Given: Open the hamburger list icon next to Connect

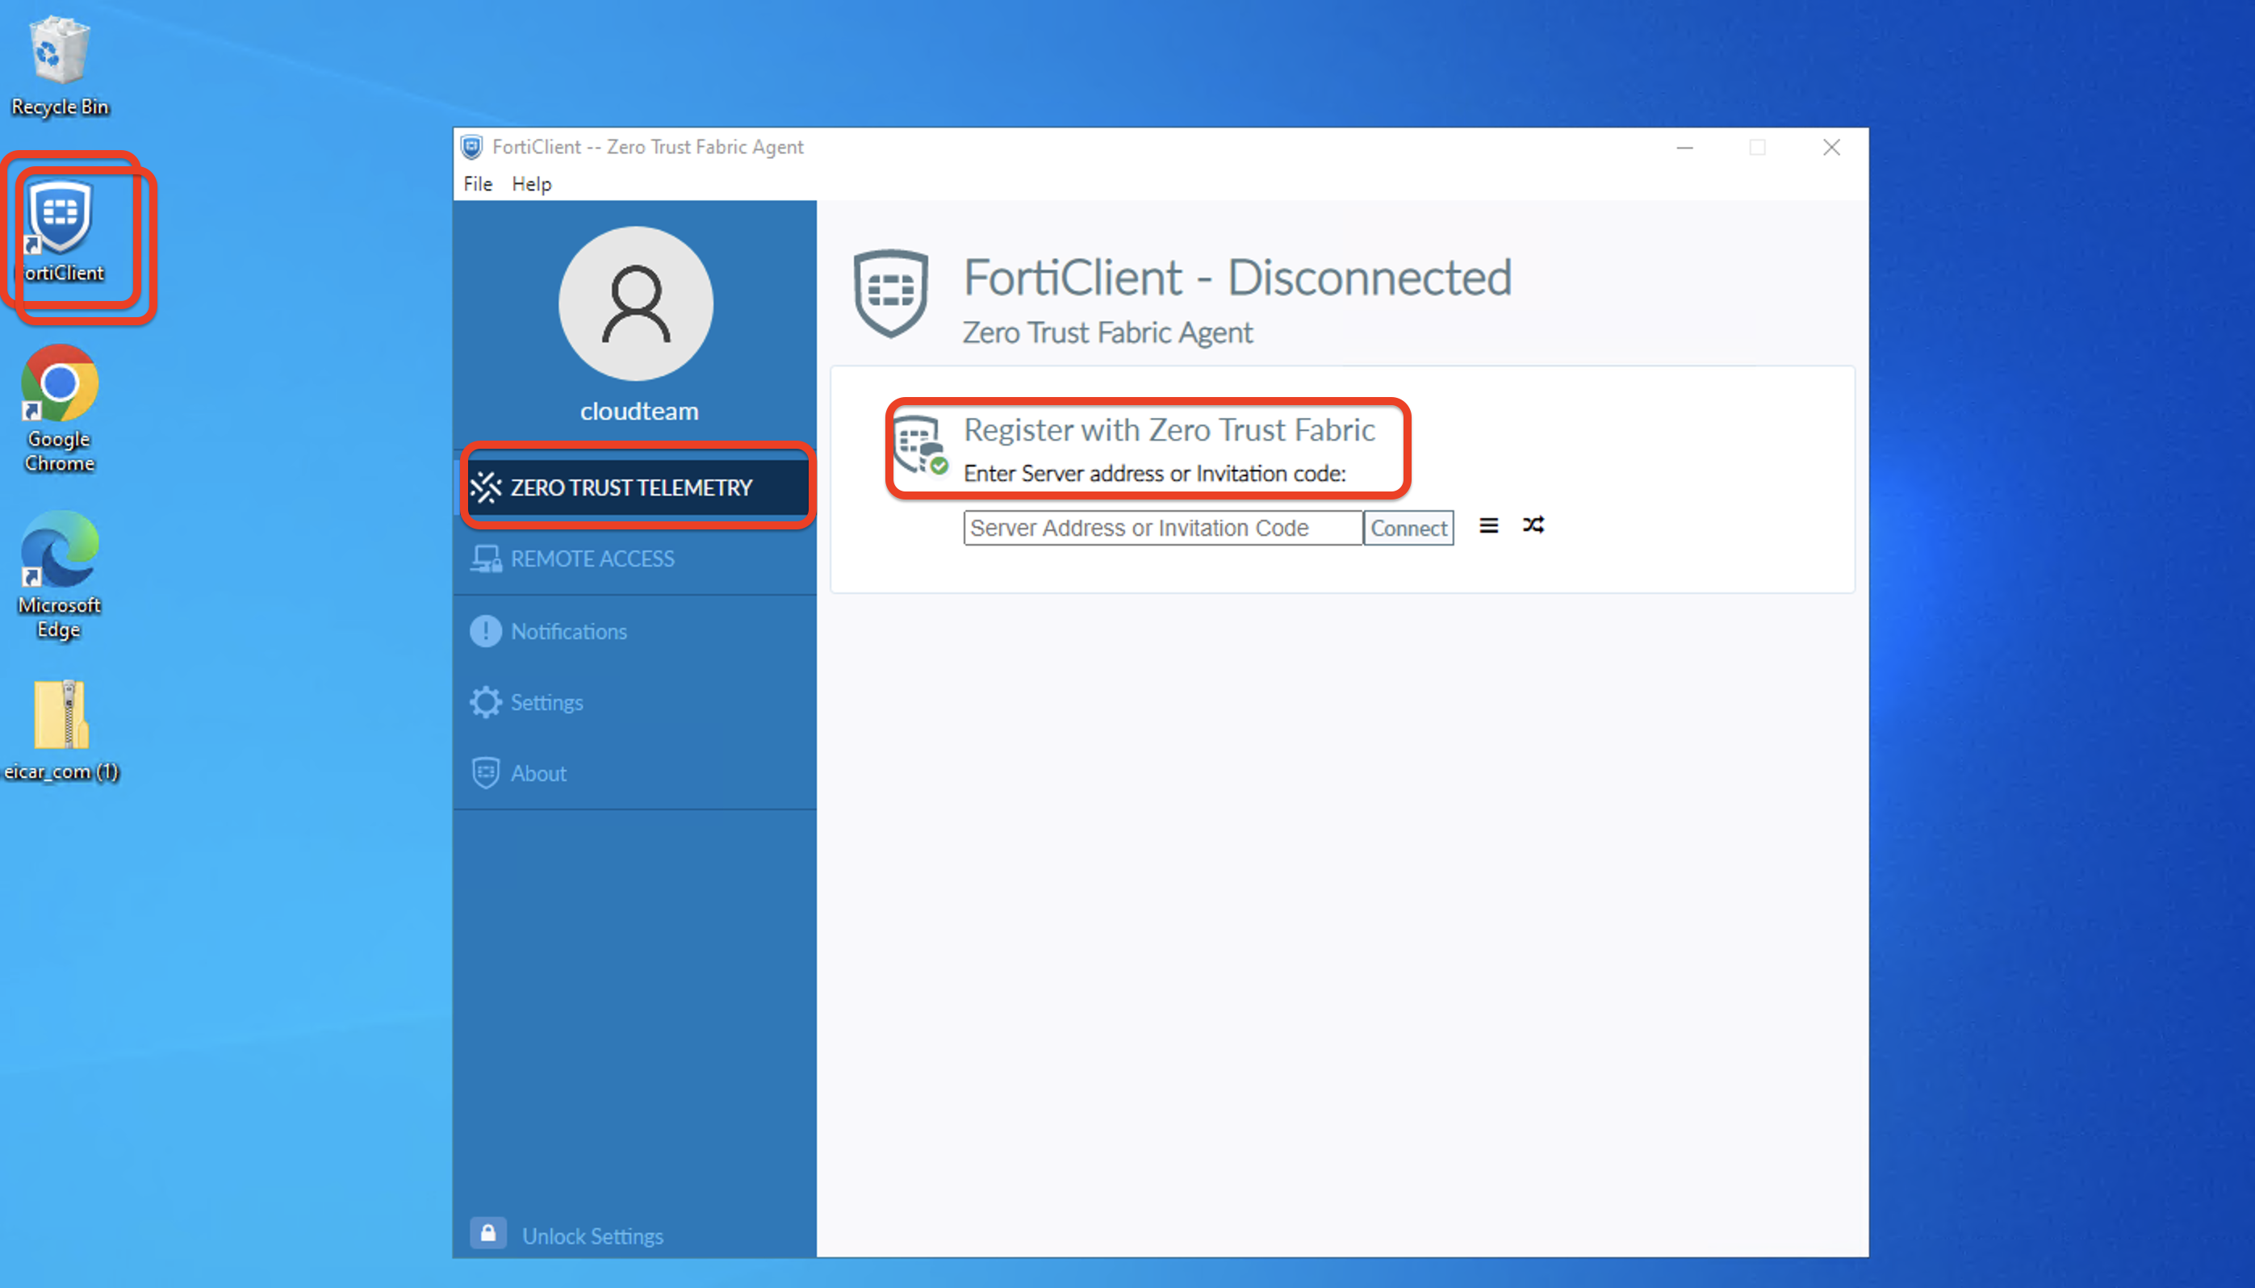Looking at the screenshot, I should click(1489, 525).
